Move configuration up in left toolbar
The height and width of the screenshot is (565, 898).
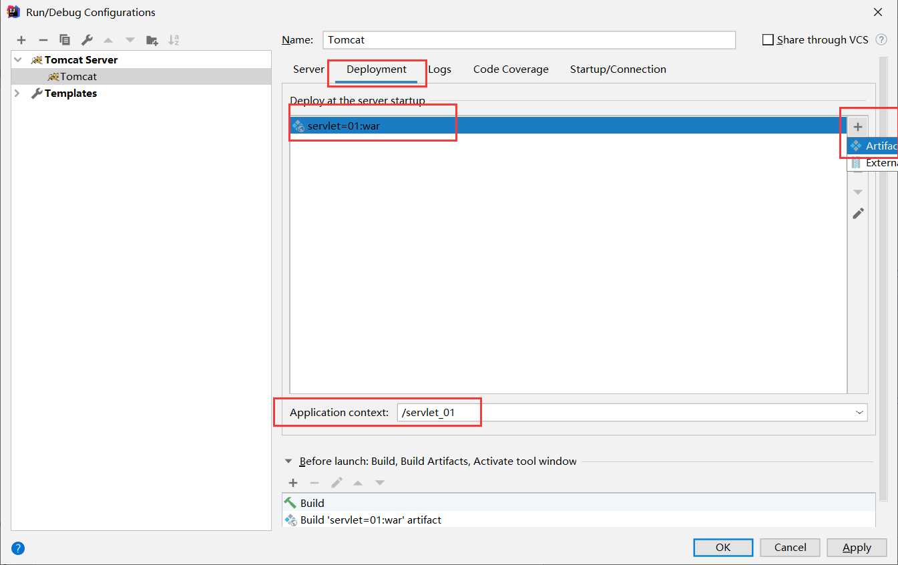point(108,40)
